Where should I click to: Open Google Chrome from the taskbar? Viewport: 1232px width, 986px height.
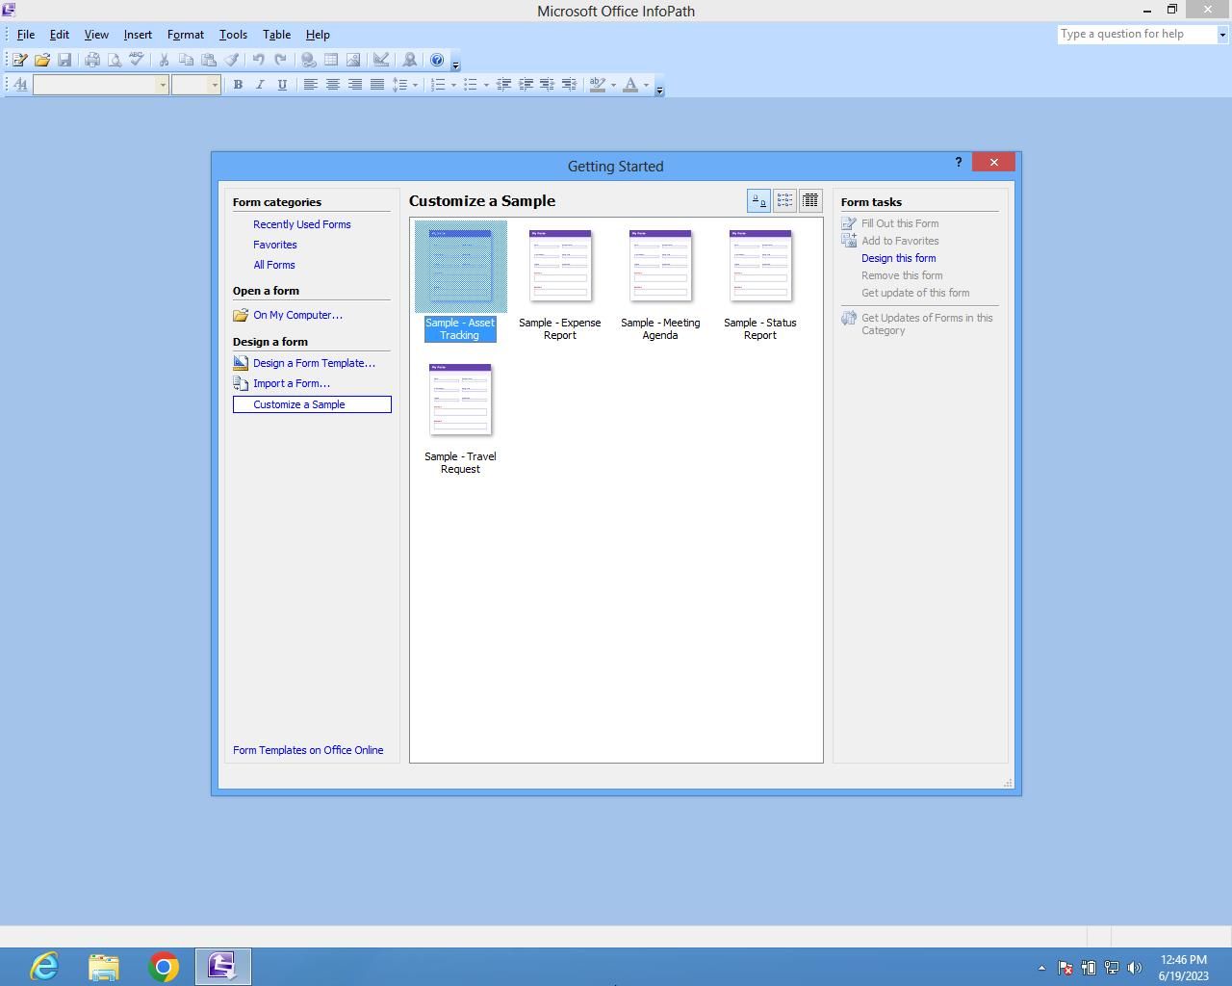pos(164,966)
